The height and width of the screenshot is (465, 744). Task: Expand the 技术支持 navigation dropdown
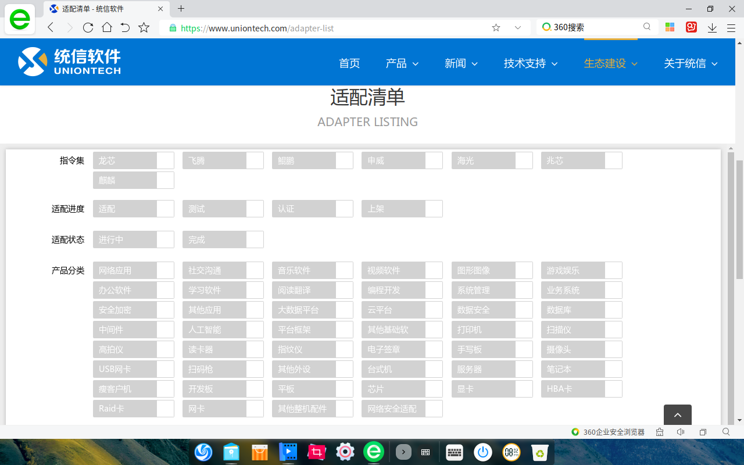pyautogui.click(x=530, y=63)
